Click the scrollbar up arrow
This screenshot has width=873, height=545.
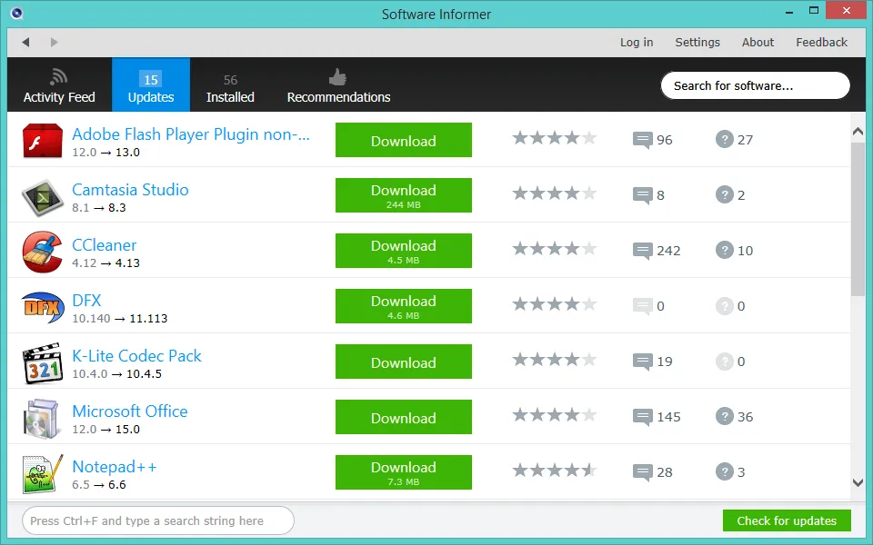point(858,132)
